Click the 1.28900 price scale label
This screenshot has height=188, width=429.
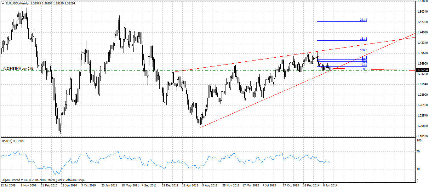pos(422,95)
